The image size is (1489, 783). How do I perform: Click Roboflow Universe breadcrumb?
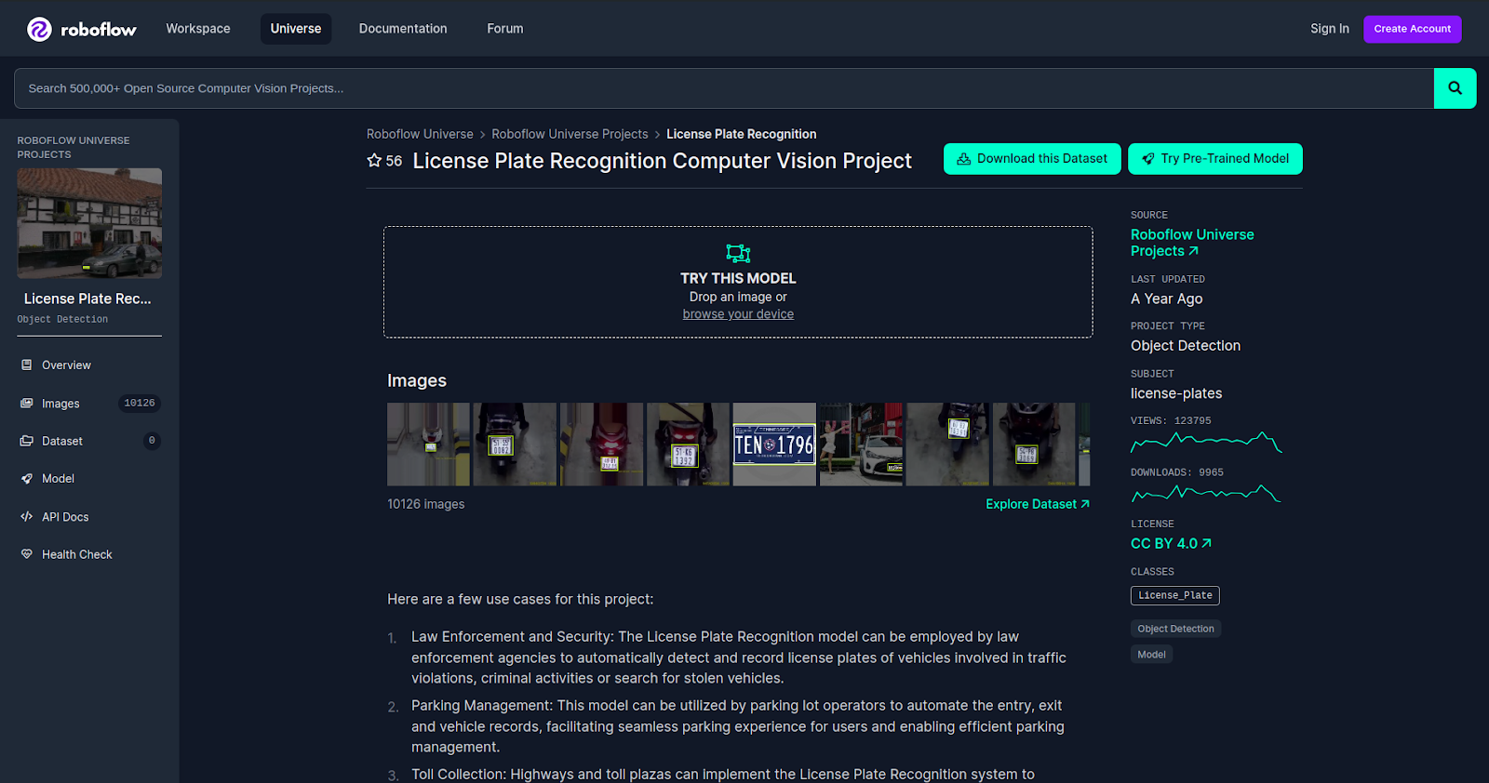pyautogui.click(x=420, y=134)
